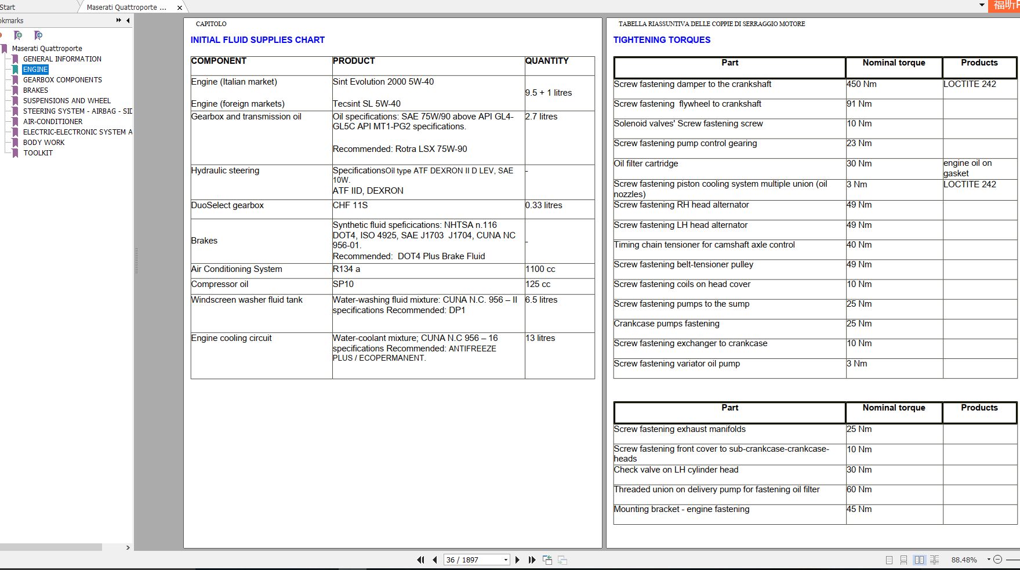
Task: Open the ENGINE bookmark
Action: click(35, 70)
